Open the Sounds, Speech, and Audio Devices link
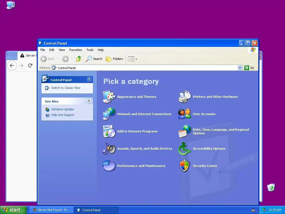This screenshot has height=214, width=285. (x=144, y=149)
